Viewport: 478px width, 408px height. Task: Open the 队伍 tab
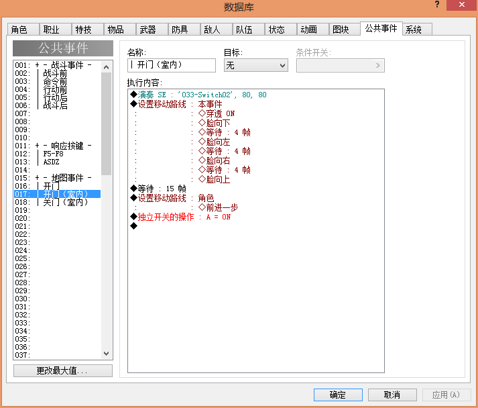(x=249, y=30)
